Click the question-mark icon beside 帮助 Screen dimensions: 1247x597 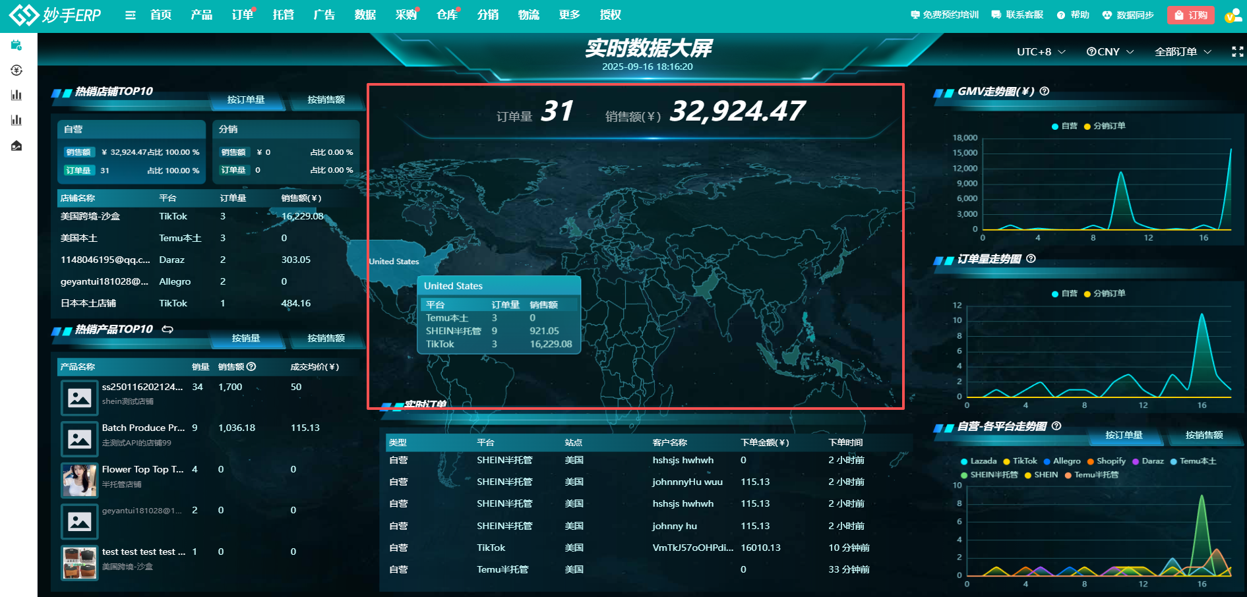coord(1061,15)
